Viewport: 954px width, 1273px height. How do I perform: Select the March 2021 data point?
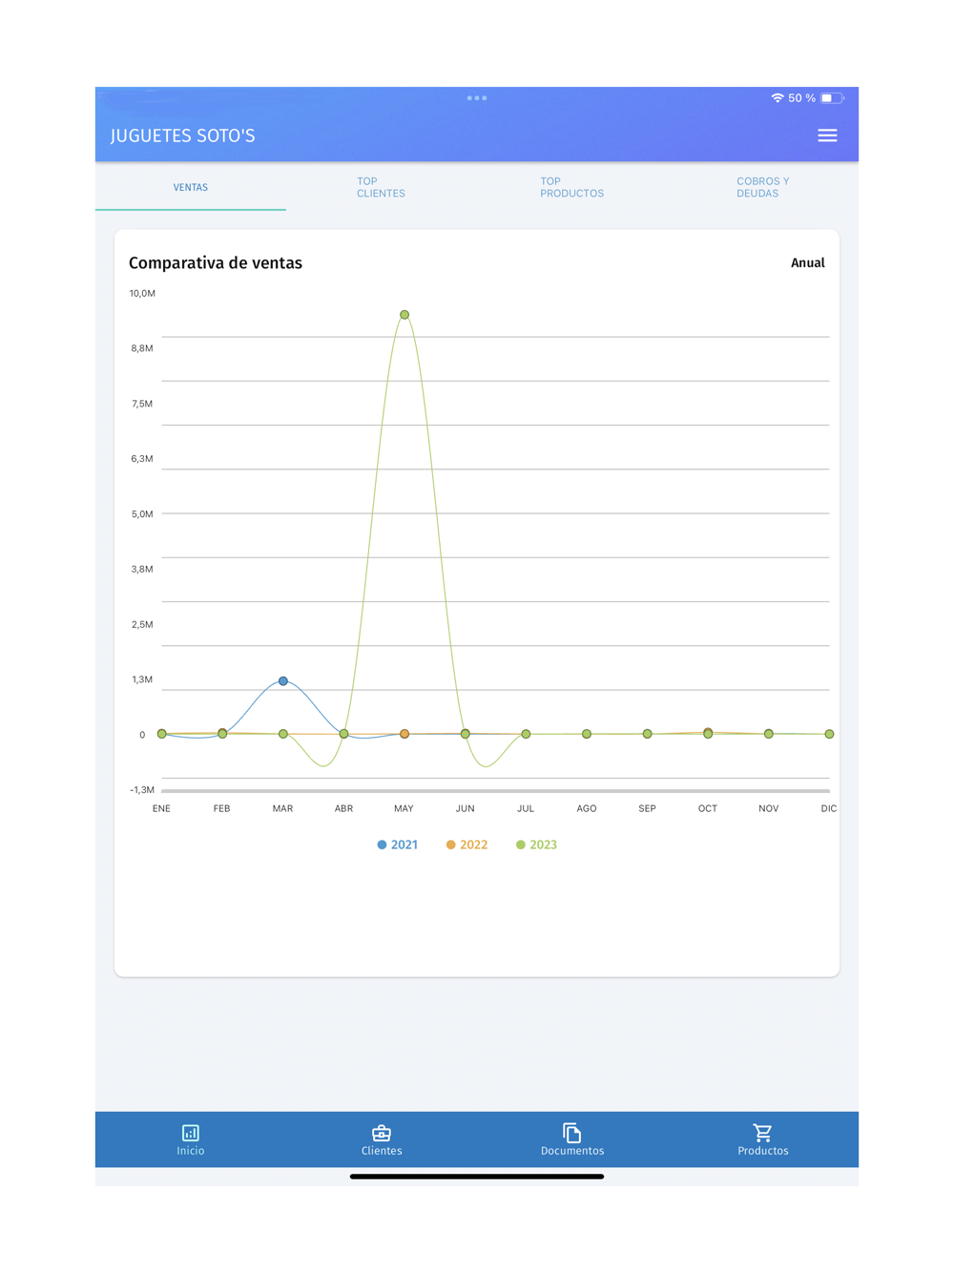pyautogui.click(x=283, y=681)
